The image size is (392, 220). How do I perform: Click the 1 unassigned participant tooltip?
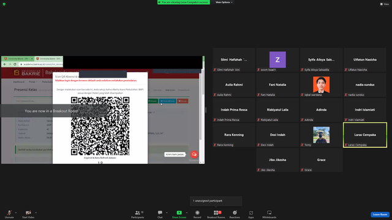click(216, 201)
